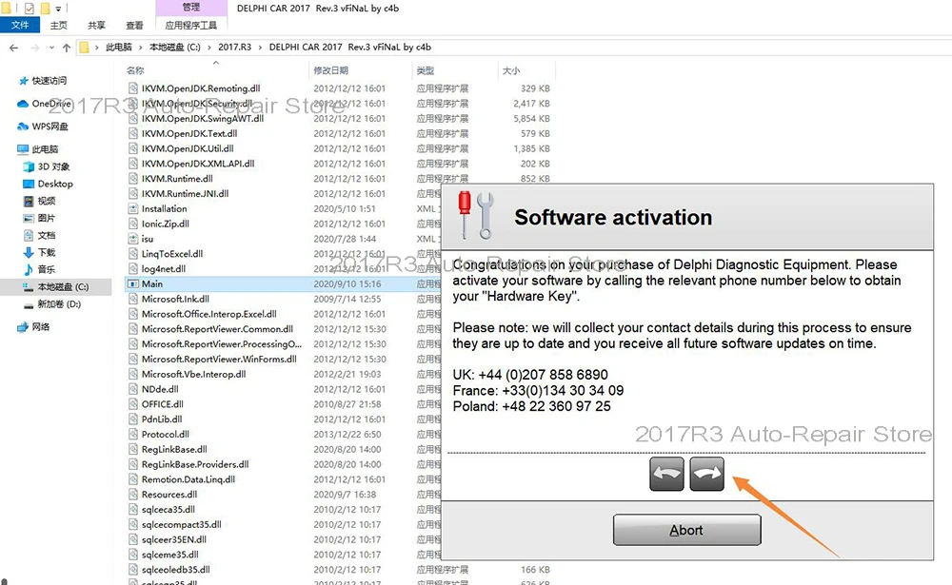Select WPS网盘 in navigation pane
The height and width of the screenshot is (585, 952).
pos(50,127)
